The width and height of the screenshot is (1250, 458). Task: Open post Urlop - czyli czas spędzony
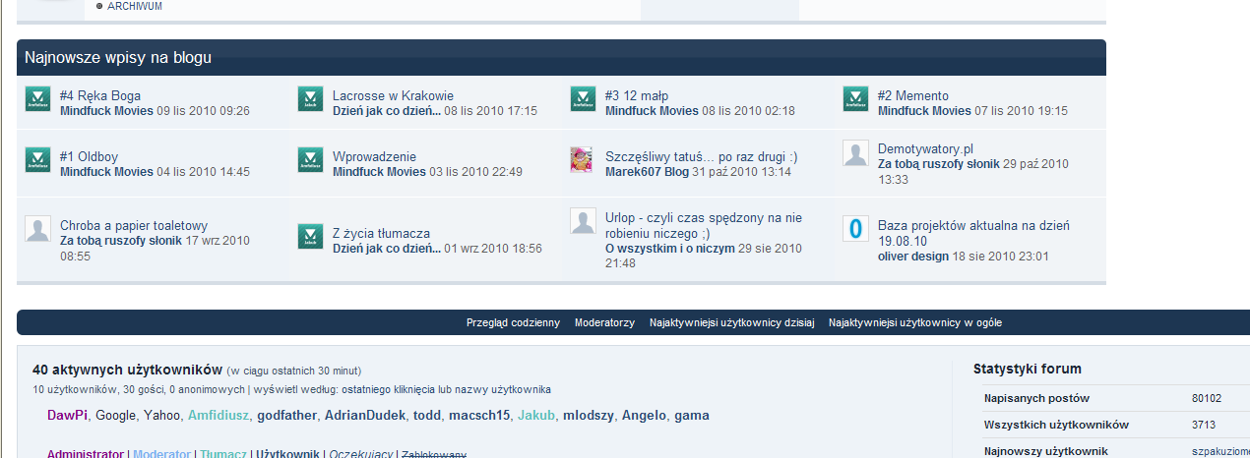704,225
